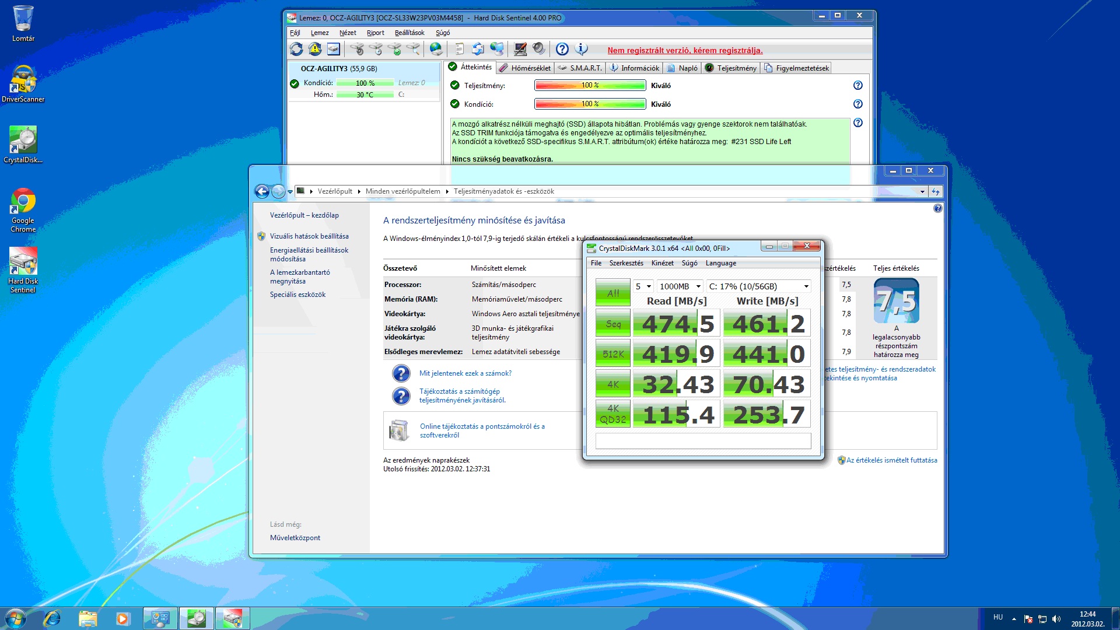Click the refresh icon in Hard Disk Sentinel toolbar
The image size is (1120, 630).
[296, 50]
